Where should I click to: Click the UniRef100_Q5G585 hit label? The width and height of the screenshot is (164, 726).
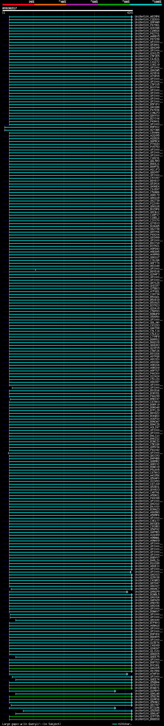[147, 711]
